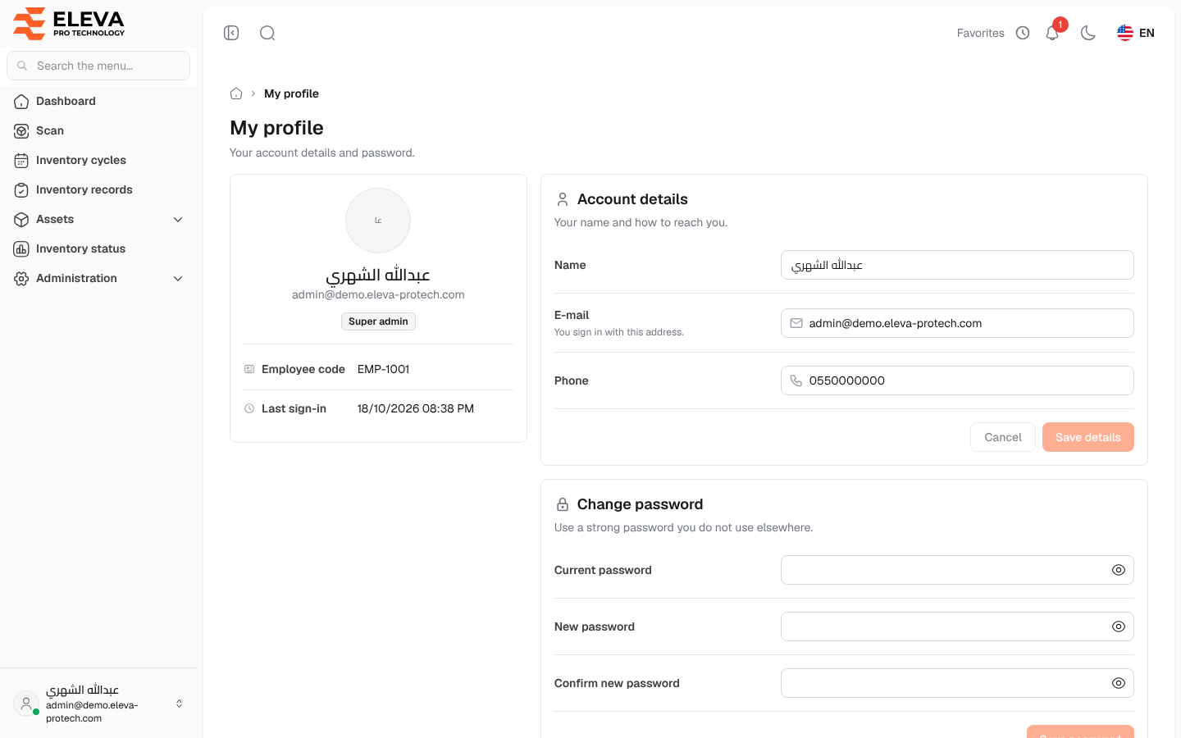The image size is (1181, 738).
Task: Click the Inventory records clipboard icon
Action: pyautogui.click(x=21, y=190)
